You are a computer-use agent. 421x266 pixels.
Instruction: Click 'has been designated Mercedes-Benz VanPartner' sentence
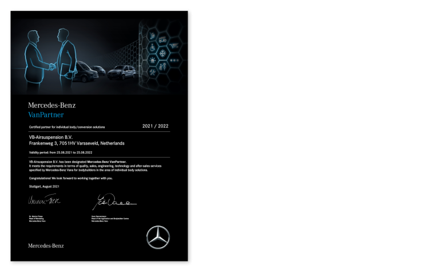pos(78,162)
